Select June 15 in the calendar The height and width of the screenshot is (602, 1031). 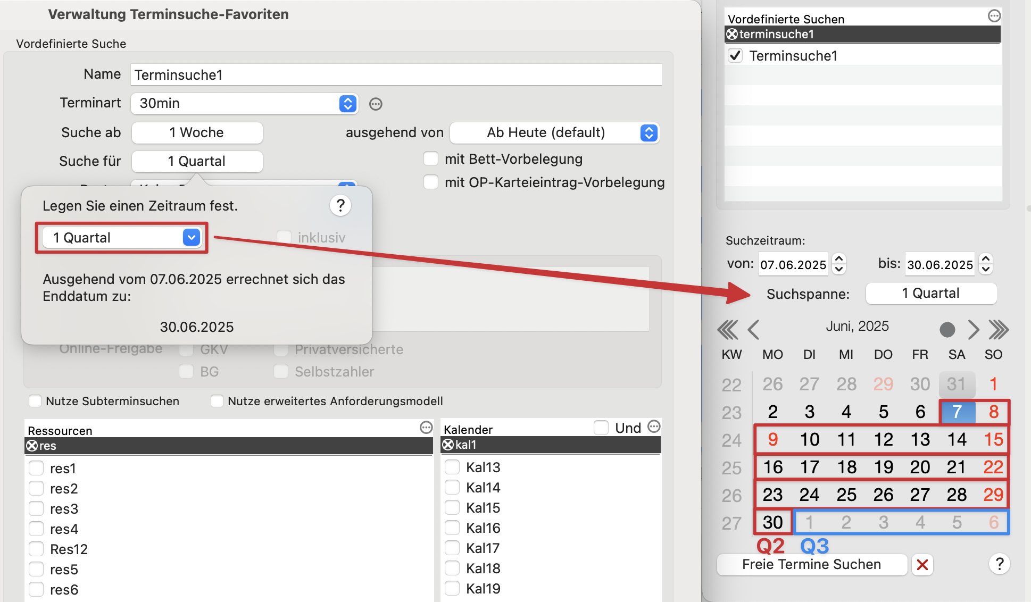pos(993,439)
